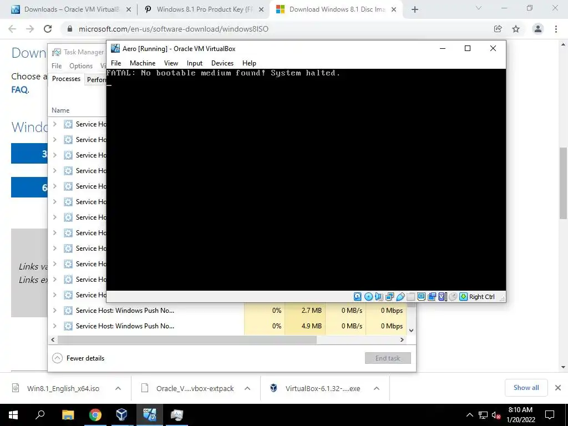The height and width of the screenshot is (426, 568).
Task: Click Task Manager horizontal scrollbar
Action: point(187,340)
